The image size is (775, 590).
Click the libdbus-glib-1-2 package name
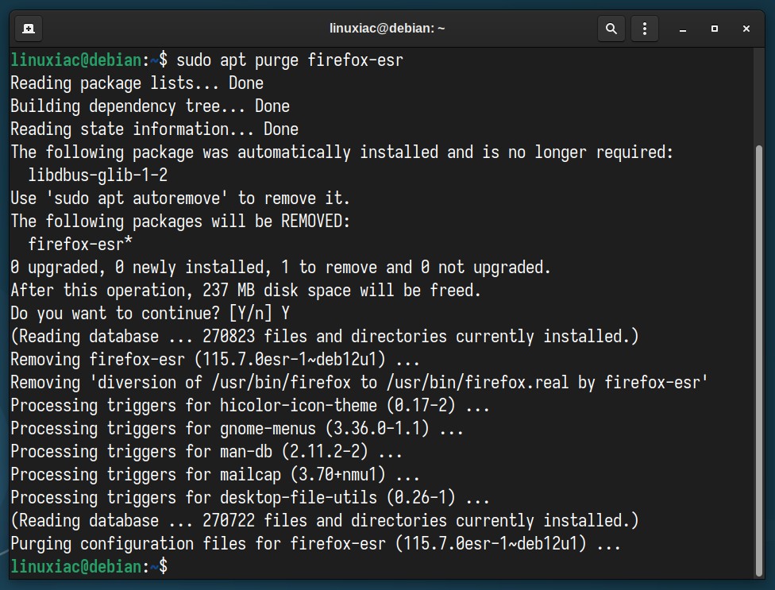(98, 175)
